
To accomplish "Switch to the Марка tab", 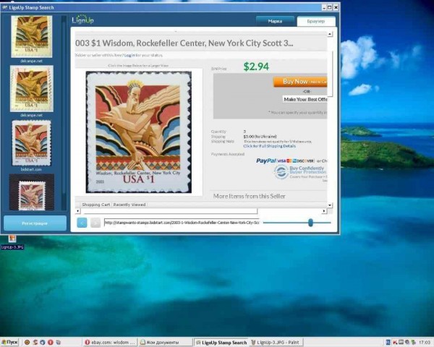I will pyautogui.click(x=275, y=21).
